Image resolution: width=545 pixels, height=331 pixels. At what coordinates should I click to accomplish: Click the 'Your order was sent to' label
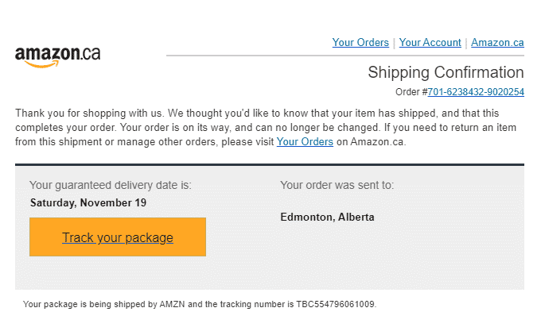click(337, 185)
